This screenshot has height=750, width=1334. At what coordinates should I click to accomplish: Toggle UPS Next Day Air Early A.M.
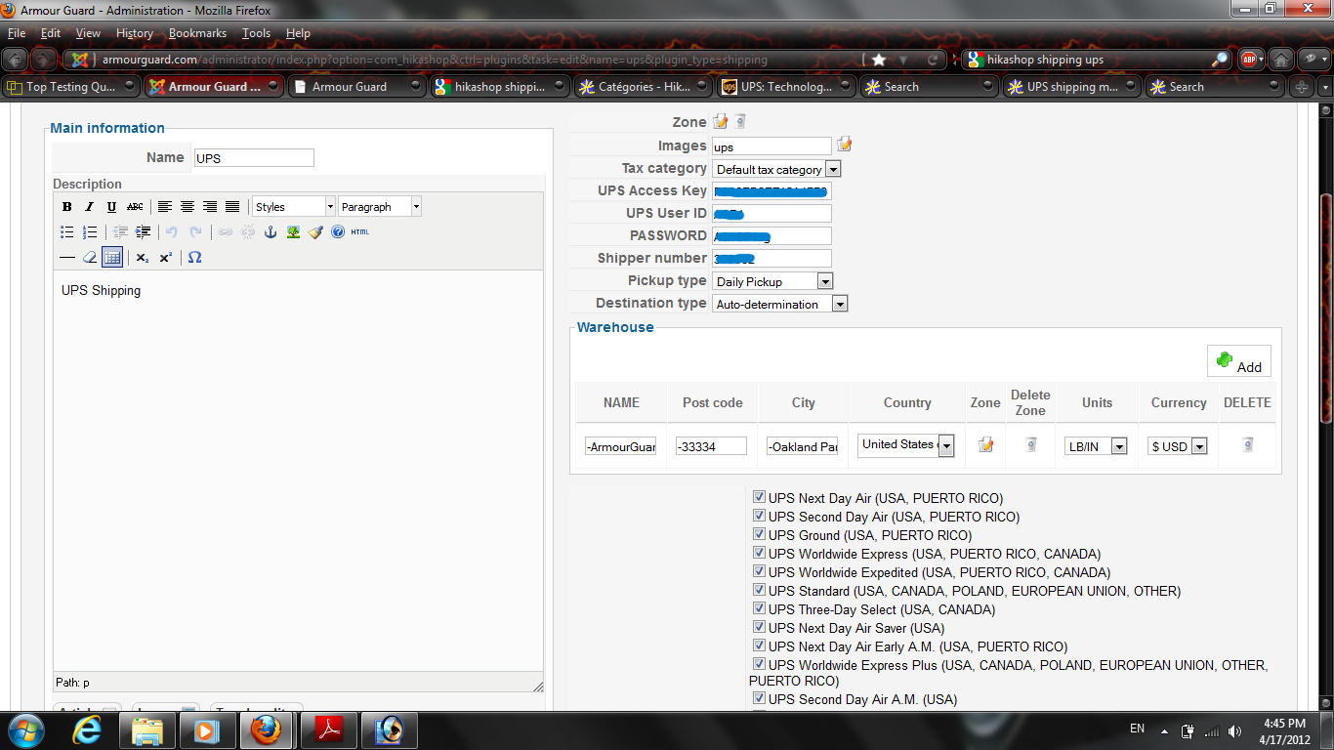point(759,646)
